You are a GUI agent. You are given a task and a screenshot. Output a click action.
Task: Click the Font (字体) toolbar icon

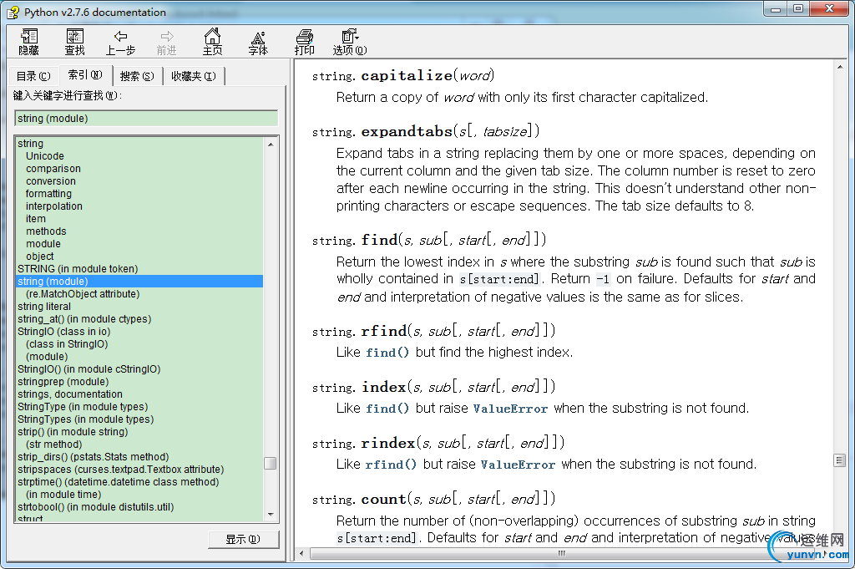(258, 42)
